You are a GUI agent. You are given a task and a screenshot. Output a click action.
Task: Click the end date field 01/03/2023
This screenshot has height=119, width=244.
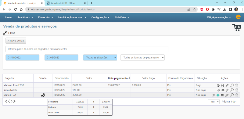click(x=61, y=57)
